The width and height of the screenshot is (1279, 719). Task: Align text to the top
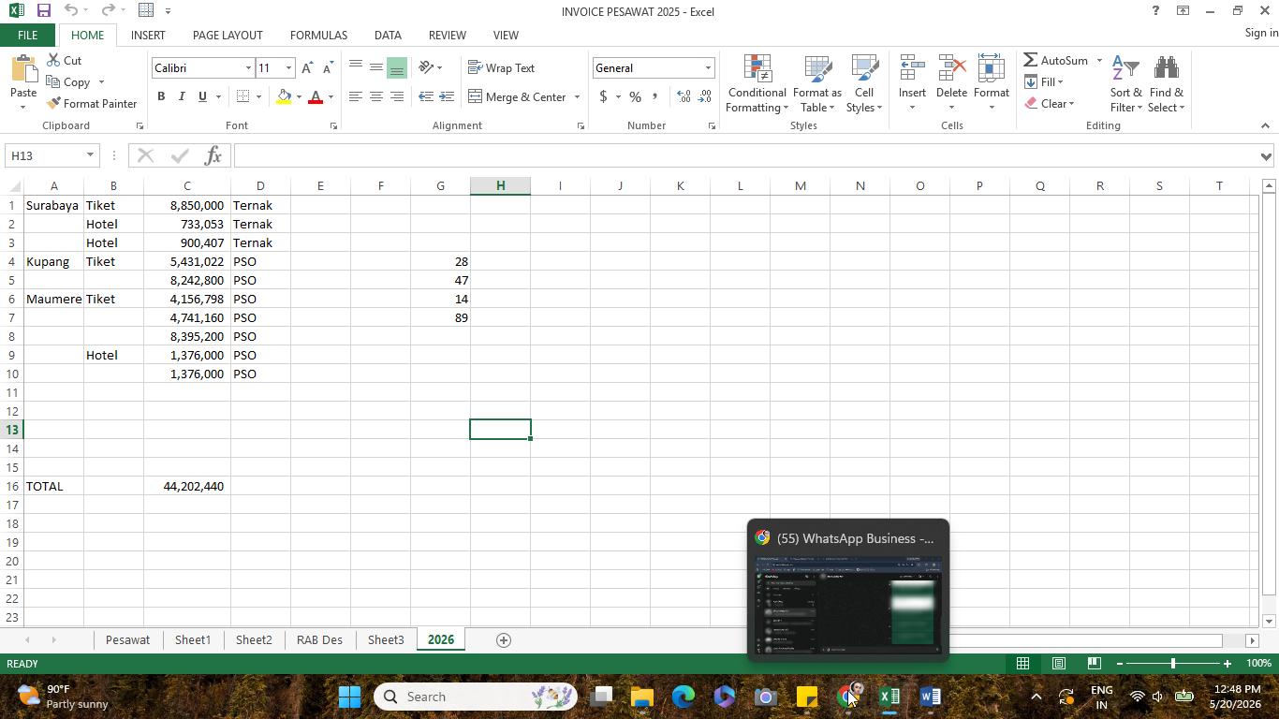point(356,67)
